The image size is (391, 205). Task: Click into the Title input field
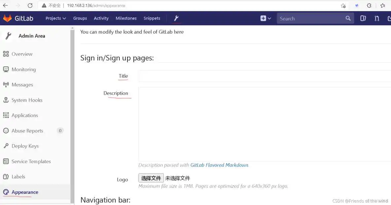(264, 76)
